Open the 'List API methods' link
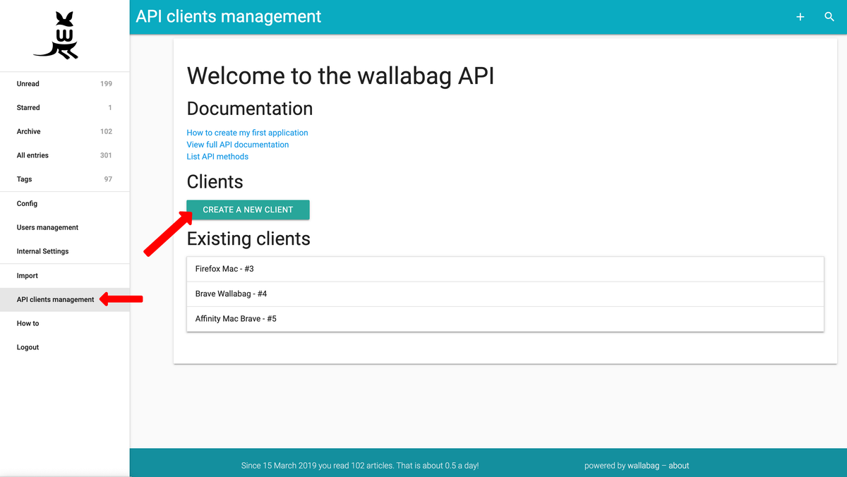This screenshot has height=477, width=847. (x=217, y=157)
